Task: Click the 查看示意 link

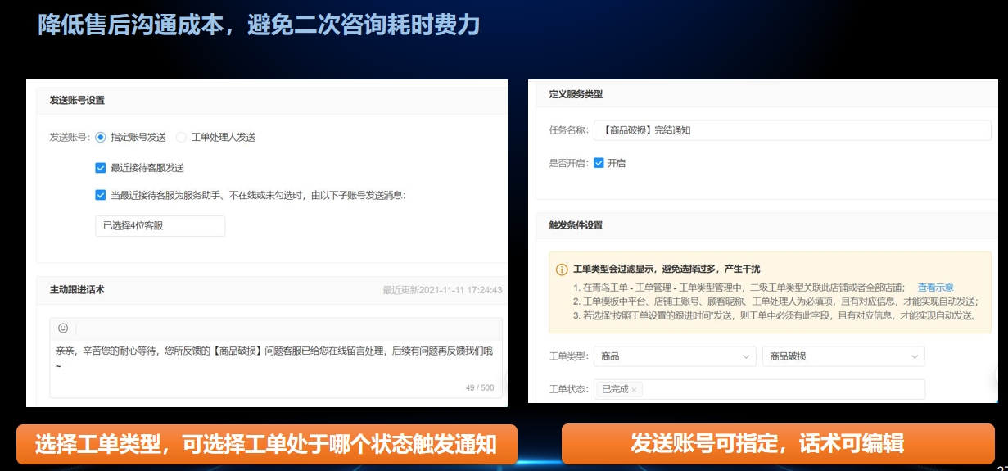Action: [x=935, y=288]
